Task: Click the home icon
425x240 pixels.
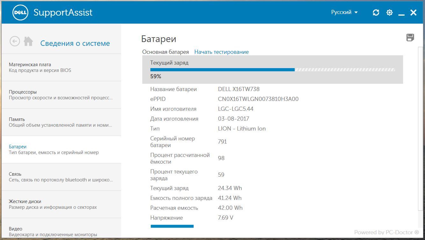Action: [28, 41]
